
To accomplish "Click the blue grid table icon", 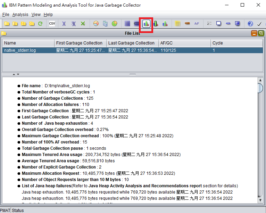I will point(127,24).
